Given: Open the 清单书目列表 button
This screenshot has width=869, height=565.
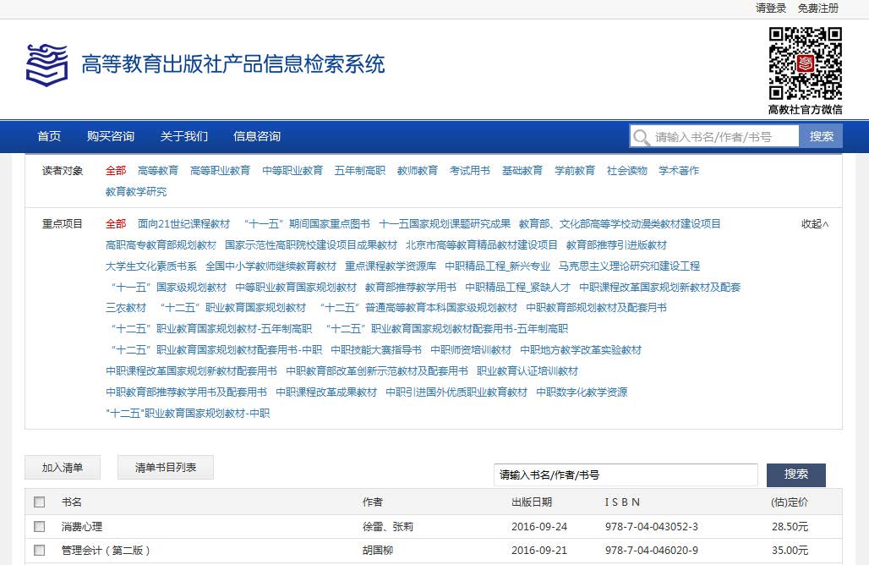Looking at the screenshot, I should pyautogui.click(x=166, y=468).
